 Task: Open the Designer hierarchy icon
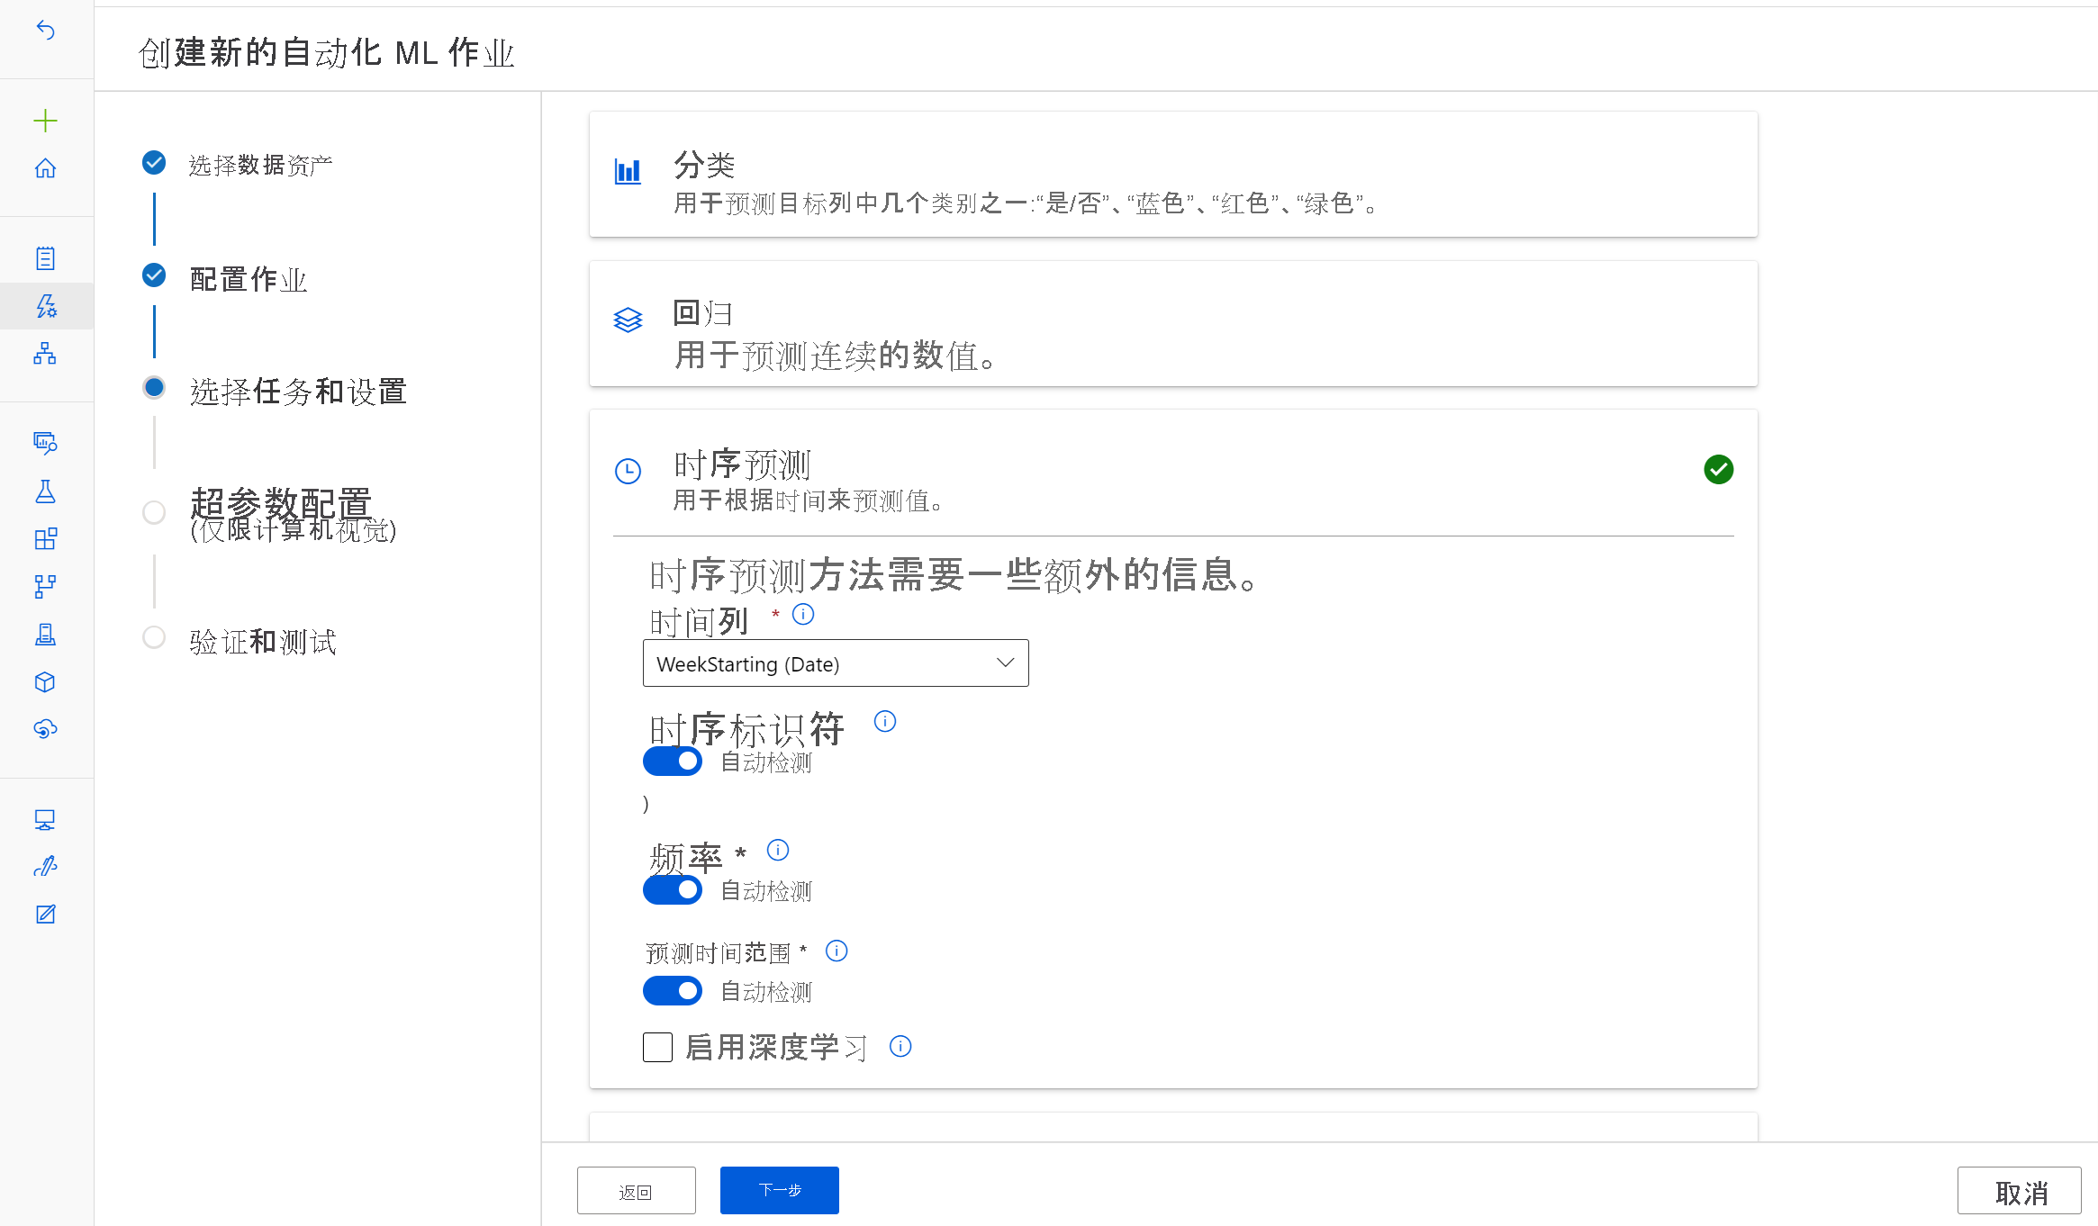(x=45, y=353)
